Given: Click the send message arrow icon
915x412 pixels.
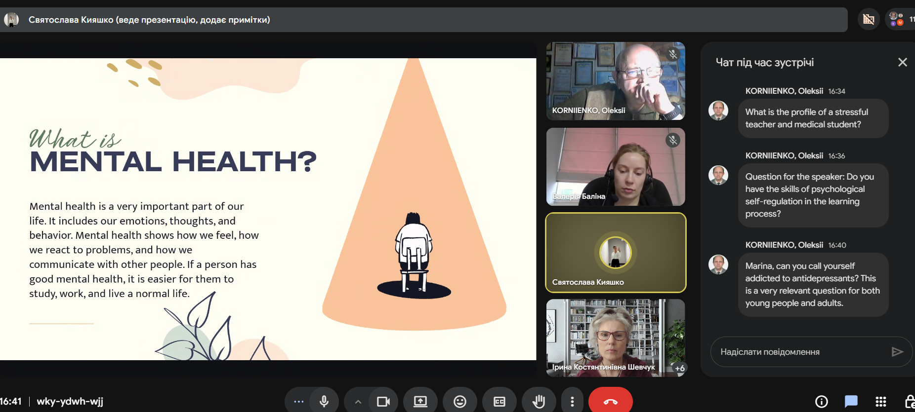Looking at the screenshot, I should (897, 352).
